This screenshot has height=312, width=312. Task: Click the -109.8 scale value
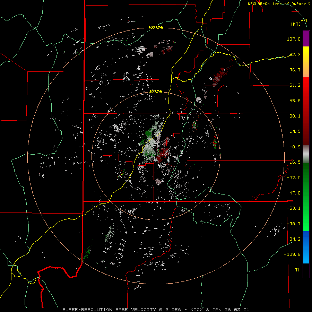[292, 254]
